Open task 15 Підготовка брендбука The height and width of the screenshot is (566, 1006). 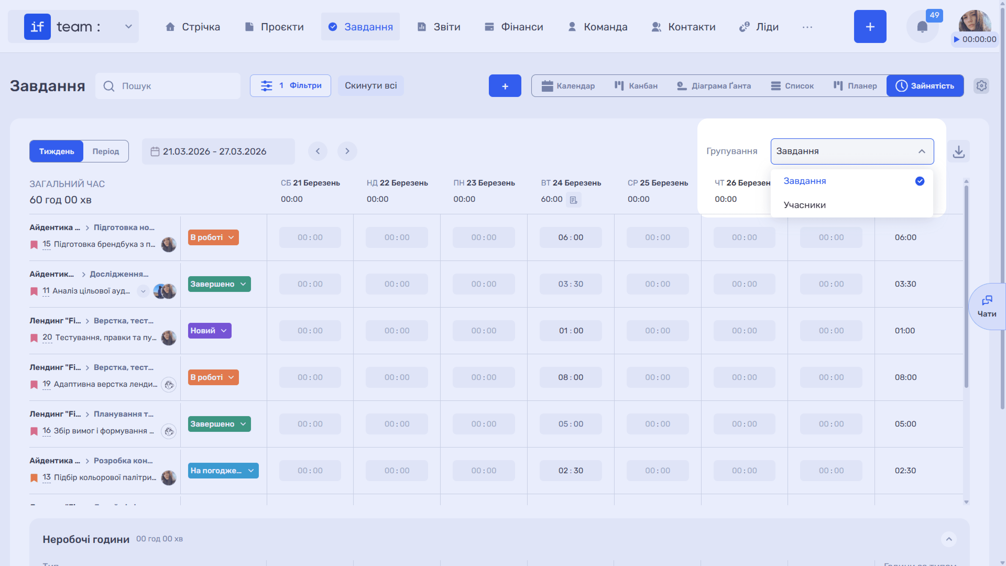click(x=104, y=244)
